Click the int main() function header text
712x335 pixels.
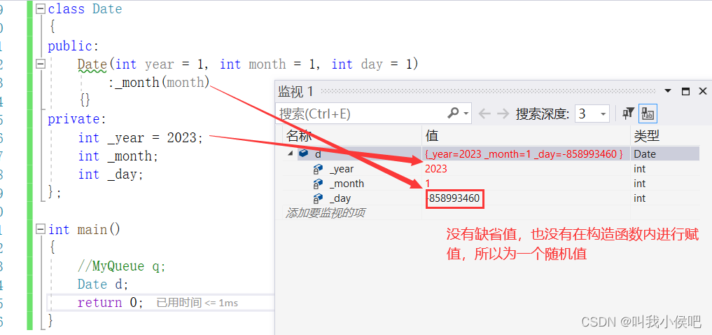tap(85, 229)
